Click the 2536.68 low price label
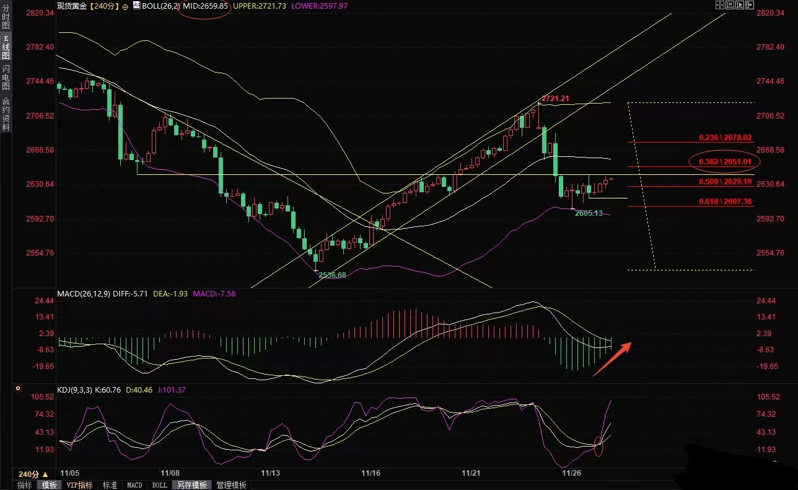Image resolution: width=798 pixels, height=490 pixels. coord(332,275)
